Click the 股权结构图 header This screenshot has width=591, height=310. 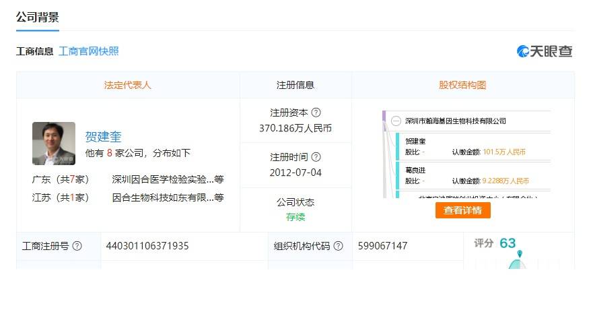tap(462, 85)
